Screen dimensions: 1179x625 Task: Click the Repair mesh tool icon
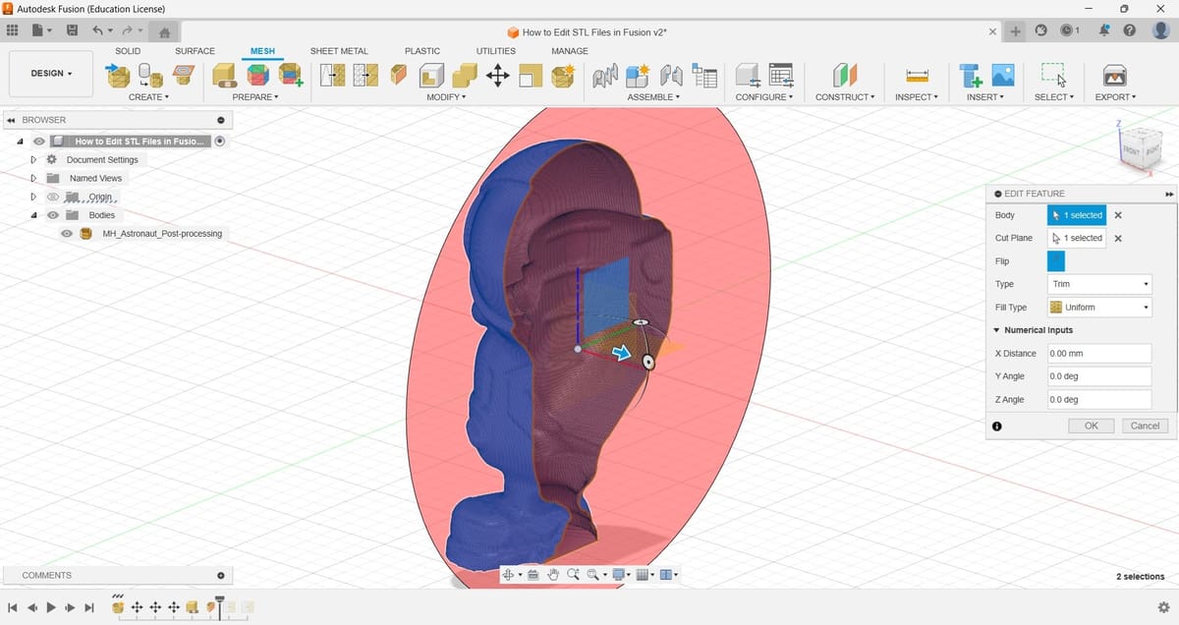[225, 75]
